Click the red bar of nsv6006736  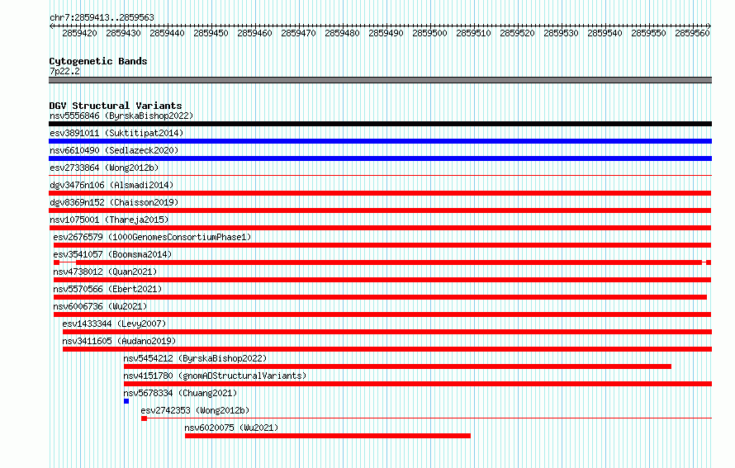382,314
